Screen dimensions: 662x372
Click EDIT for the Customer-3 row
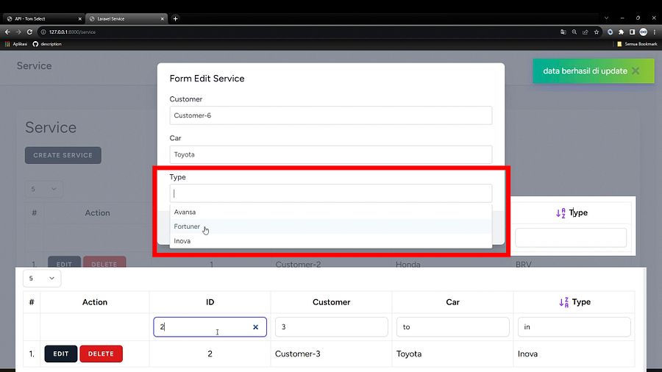coord(61,354)
